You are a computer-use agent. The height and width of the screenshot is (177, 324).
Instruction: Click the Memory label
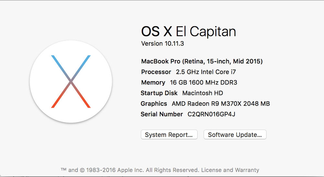[x=153, y=82]
